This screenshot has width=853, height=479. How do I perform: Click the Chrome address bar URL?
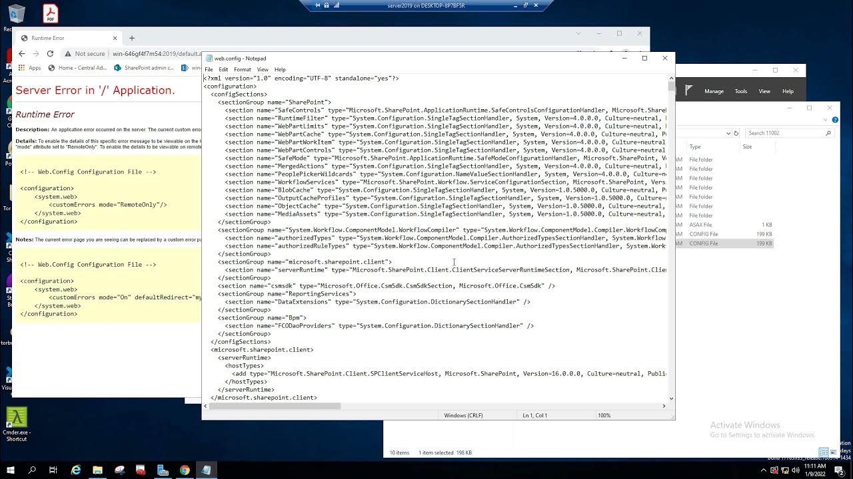tap(157, 54)
